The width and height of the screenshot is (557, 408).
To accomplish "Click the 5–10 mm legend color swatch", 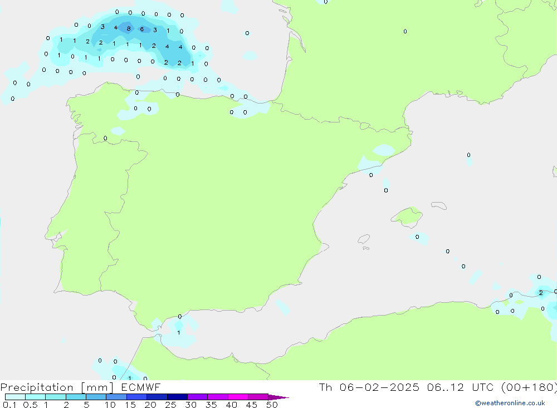I will (96, 397).
